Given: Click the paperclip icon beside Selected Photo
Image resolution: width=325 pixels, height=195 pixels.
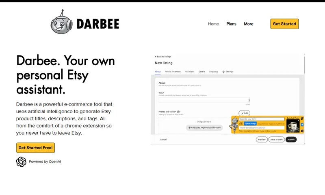Looking at the screenshot, I should (302, 119).
